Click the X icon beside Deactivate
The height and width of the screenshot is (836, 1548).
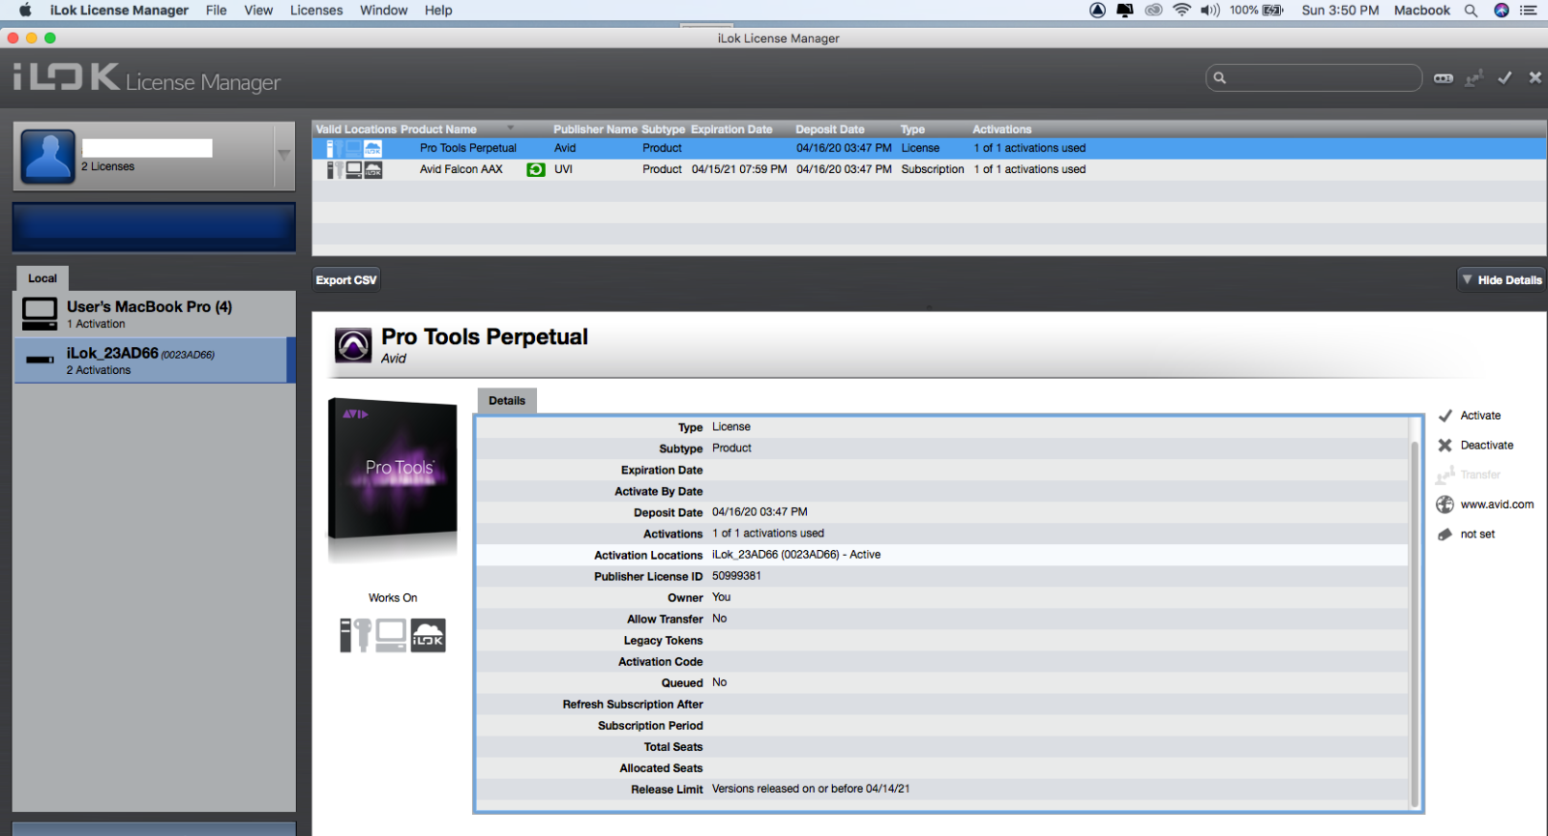click(x=1445, y=446)
